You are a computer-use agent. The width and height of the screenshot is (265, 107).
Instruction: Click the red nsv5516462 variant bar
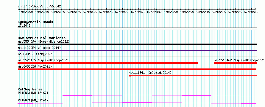pyautogui.click(x=235, y=63)
